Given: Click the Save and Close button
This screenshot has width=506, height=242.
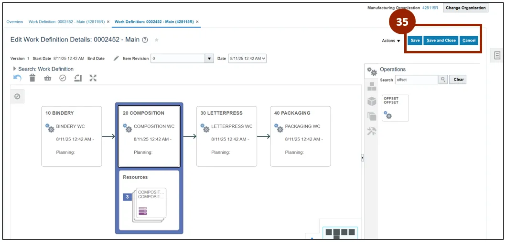Looking at the screenshot, I should (441, 40).
